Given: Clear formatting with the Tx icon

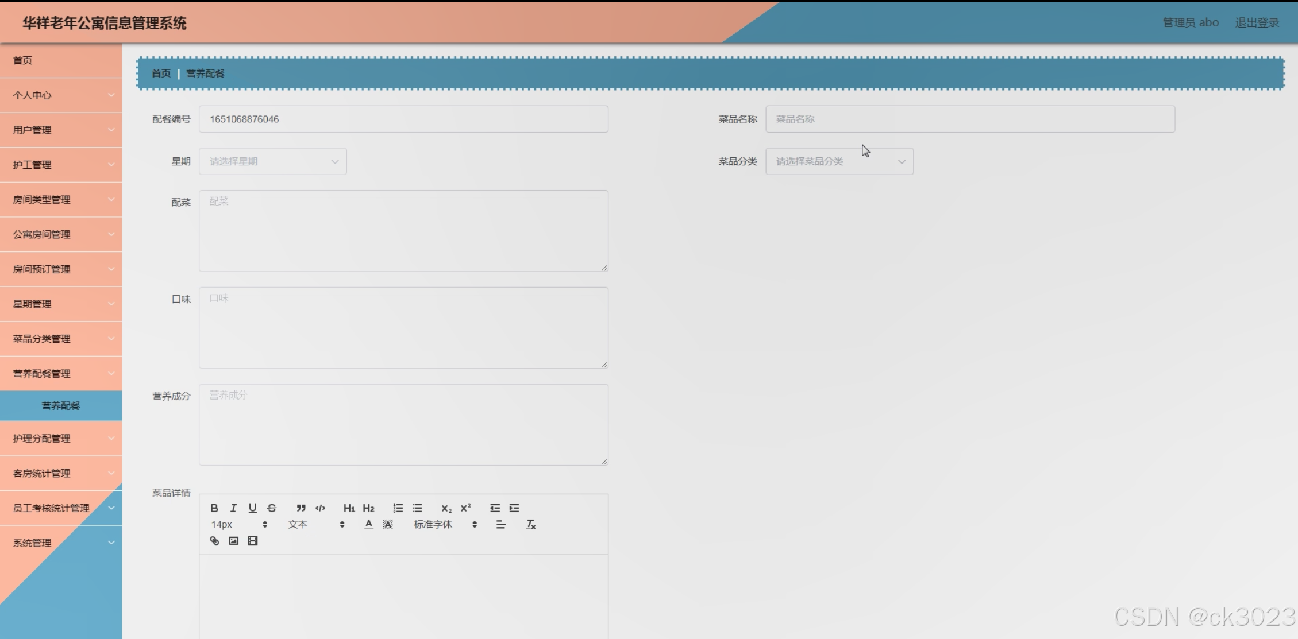Looking at the screenshot, I should 530,524.
